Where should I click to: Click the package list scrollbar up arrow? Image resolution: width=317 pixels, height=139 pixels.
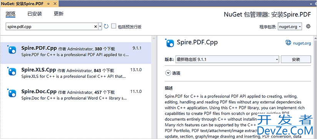[154, 38]
